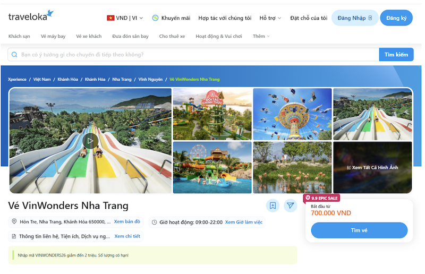Share page using paper plane icon
The image size is (425, 274).
(290, 206)
